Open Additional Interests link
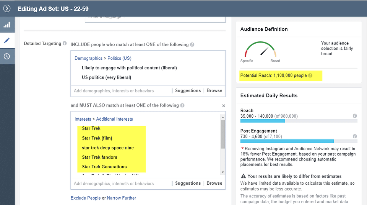 [114, 119]
